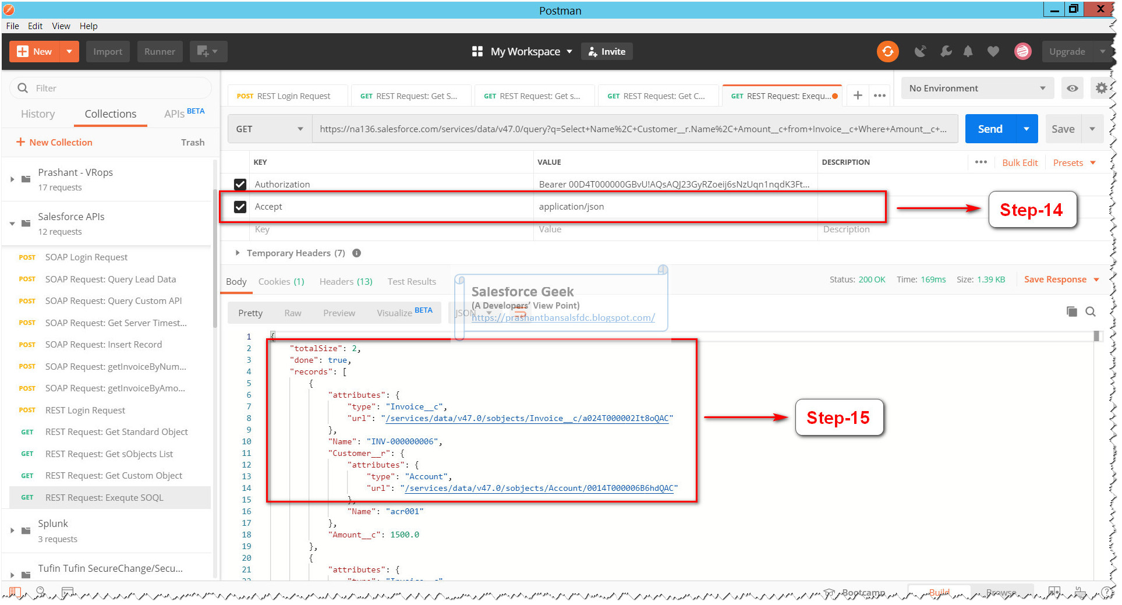This screenshot has width=1122, height=605.
Task: Open the capture requests satellite icon
Action: coord(920,51)
